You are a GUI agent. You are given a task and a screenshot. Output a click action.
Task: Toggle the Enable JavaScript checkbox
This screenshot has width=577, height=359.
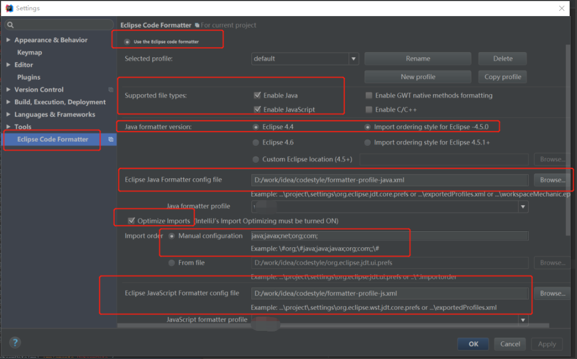click(257, 110)
